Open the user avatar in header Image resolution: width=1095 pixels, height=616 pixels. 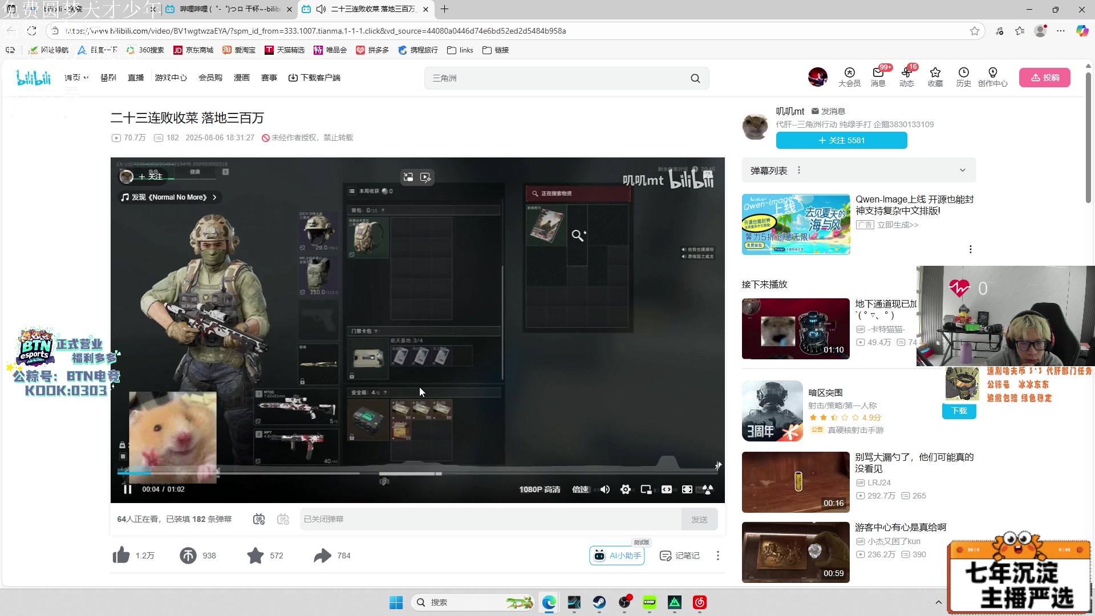[818, 77]
